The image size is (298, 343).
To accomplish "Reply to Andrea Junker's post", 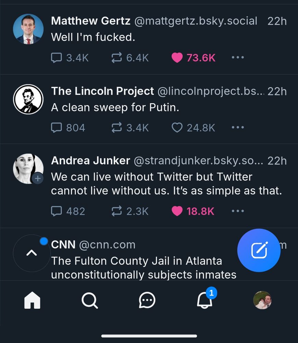I will click(x=68, y=211).
